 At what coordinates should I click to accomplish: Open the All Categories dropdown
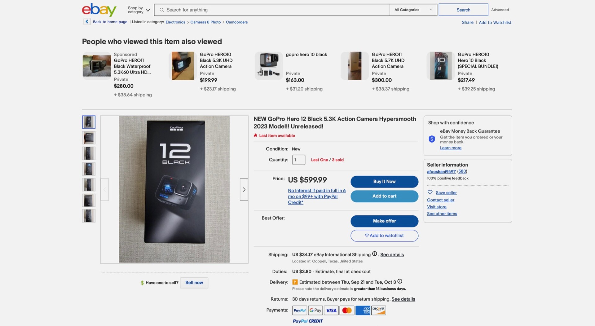413,10
